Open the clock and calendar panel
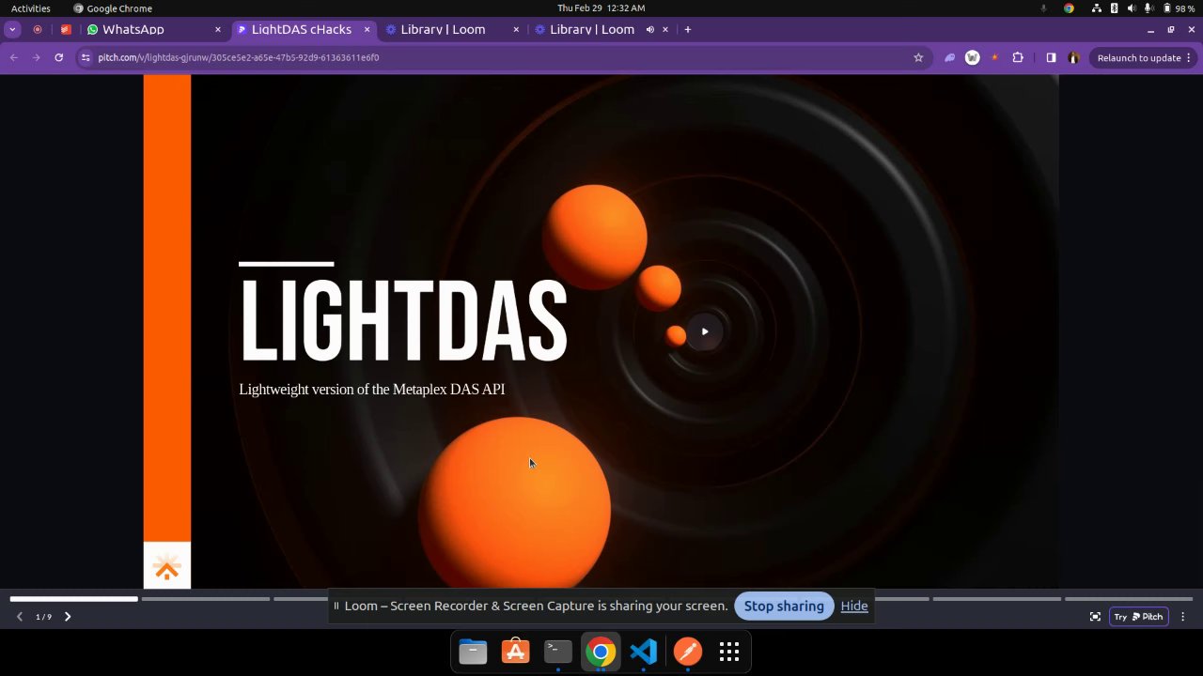Image resolution: width=1203 pixels, height=676 pixels. [601, 8]
